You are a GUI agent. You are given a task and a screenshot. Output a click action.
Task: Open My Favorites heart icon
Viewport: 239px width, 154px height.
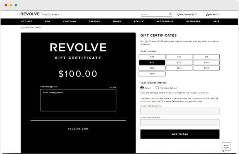(178, 15)
